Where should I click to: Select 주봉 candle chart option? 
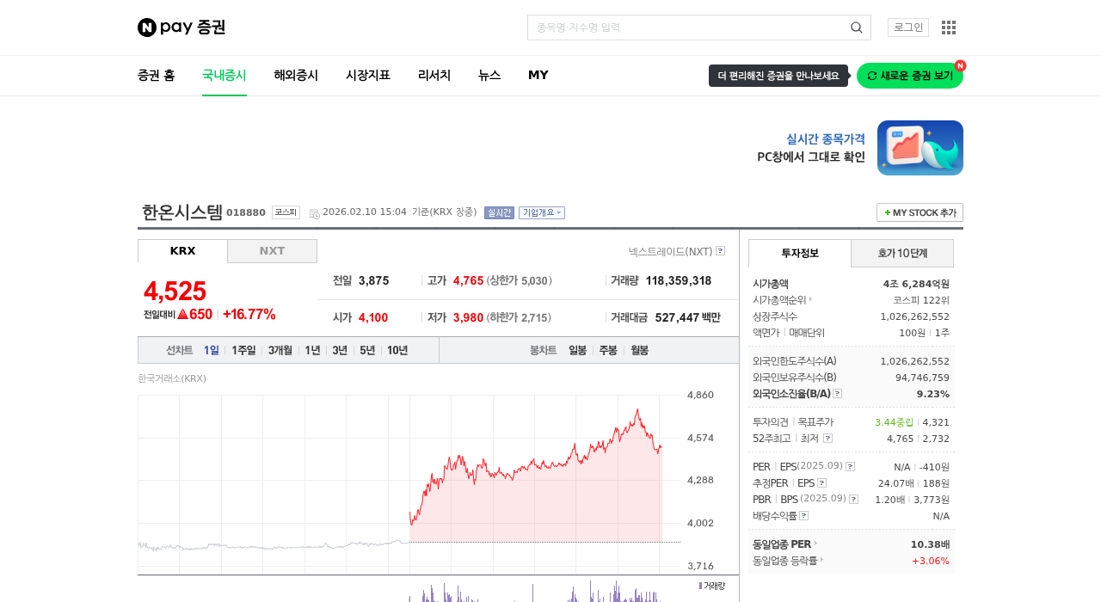click(x=611, y=349)
